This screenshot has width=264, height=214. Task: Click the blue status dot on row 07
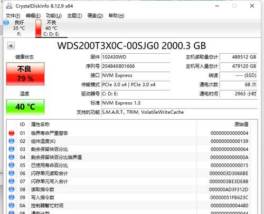click(12, 181)
